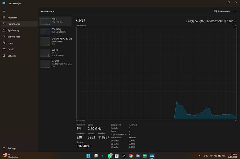Open the Users page icon
The width and height of the screenshot is (240, 159).
[4, 43]
